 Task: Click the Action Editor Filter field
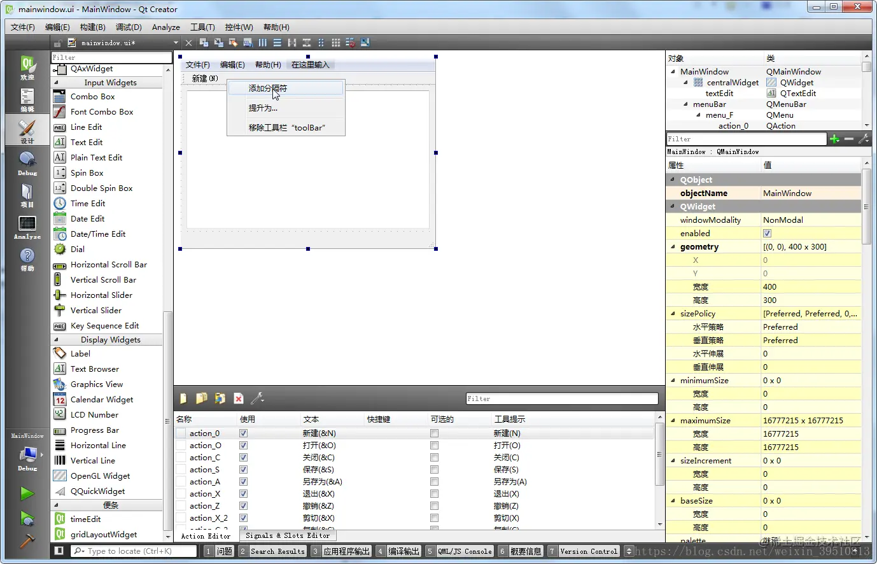(562, 398)
